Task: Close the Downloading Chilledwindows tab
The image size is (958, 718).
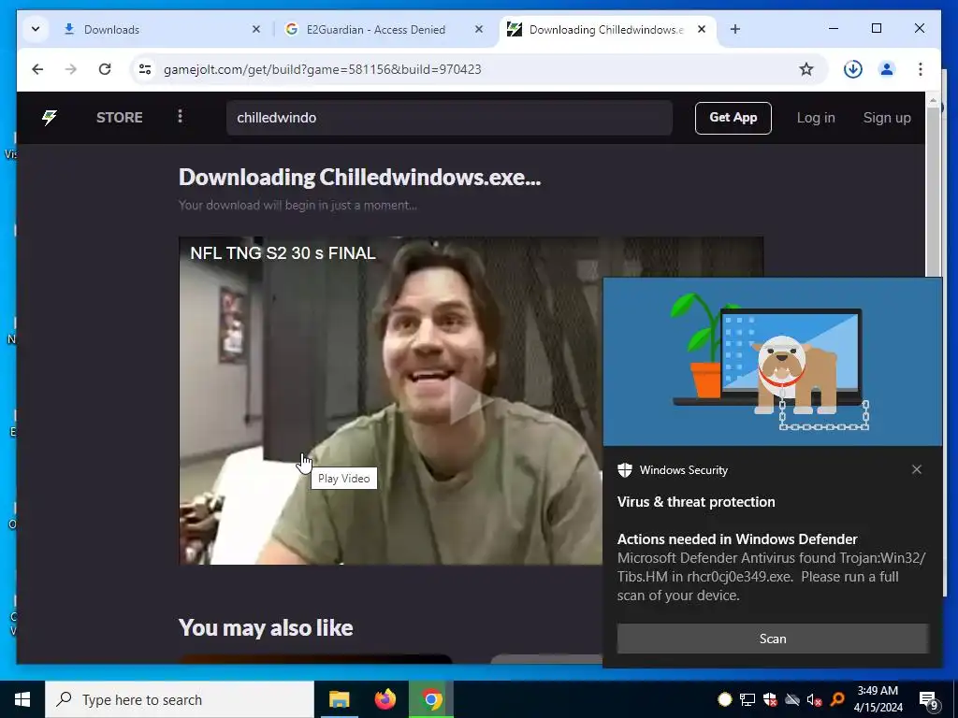Action: 702,29
